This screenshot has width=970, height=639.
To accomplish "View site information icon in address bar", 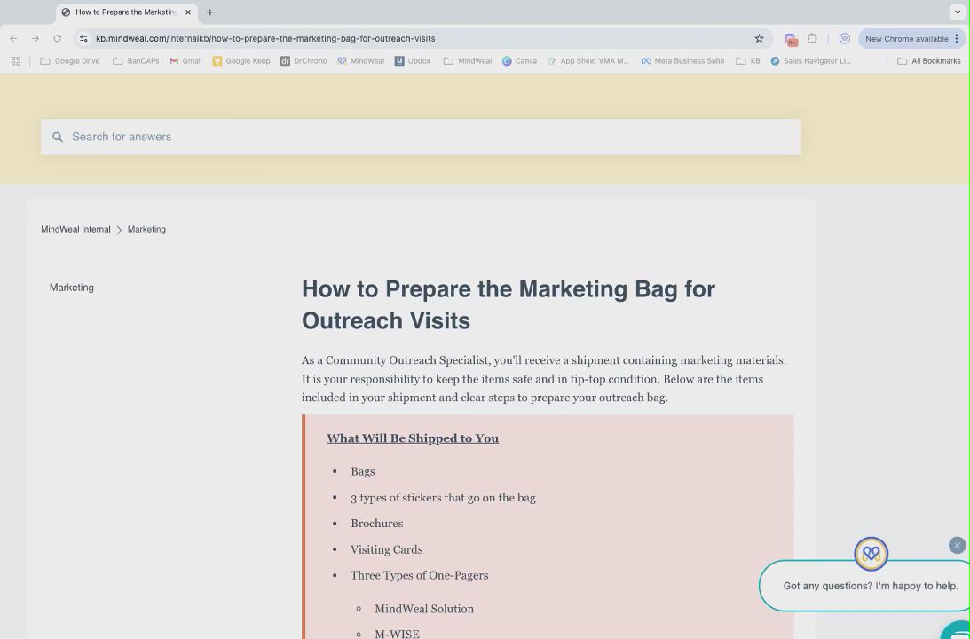I will (x=83, y=38).
